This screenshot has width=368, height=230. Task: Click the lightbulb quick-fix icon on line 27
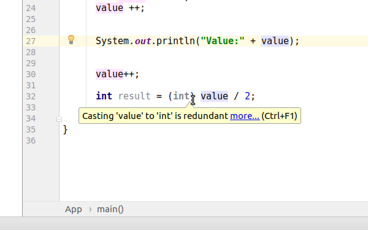pyautogui.click(x=71, y=40)
